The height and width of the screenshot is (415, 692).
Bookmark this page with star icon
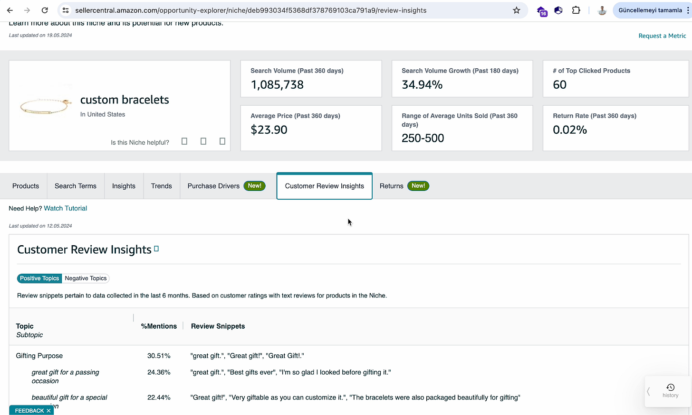coord(517,10)
